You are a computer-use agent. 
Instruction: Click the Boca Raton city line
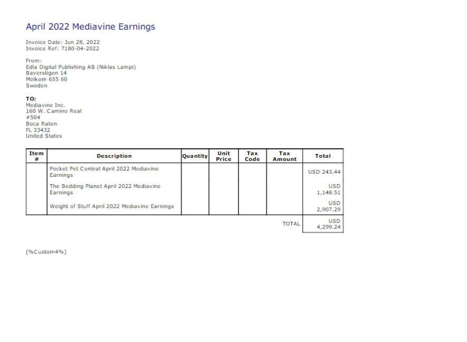click(x=41, y=123)
